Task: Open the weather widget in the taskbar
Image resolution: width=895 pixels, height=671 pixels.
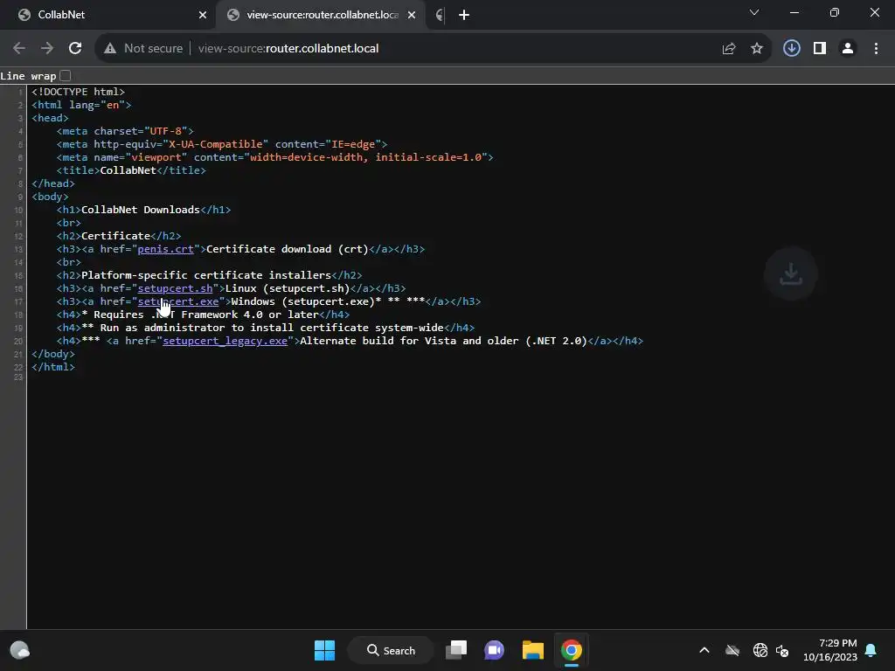Action: click(20, 650)
